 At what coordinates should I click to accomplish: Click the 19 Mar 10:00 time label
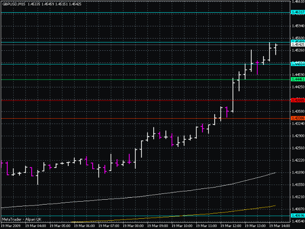(x=182, y=226)
